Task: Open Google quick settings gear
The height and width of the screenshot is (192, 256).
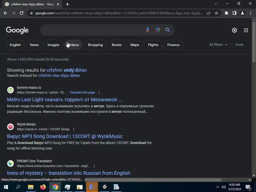Action: [234, 30]
